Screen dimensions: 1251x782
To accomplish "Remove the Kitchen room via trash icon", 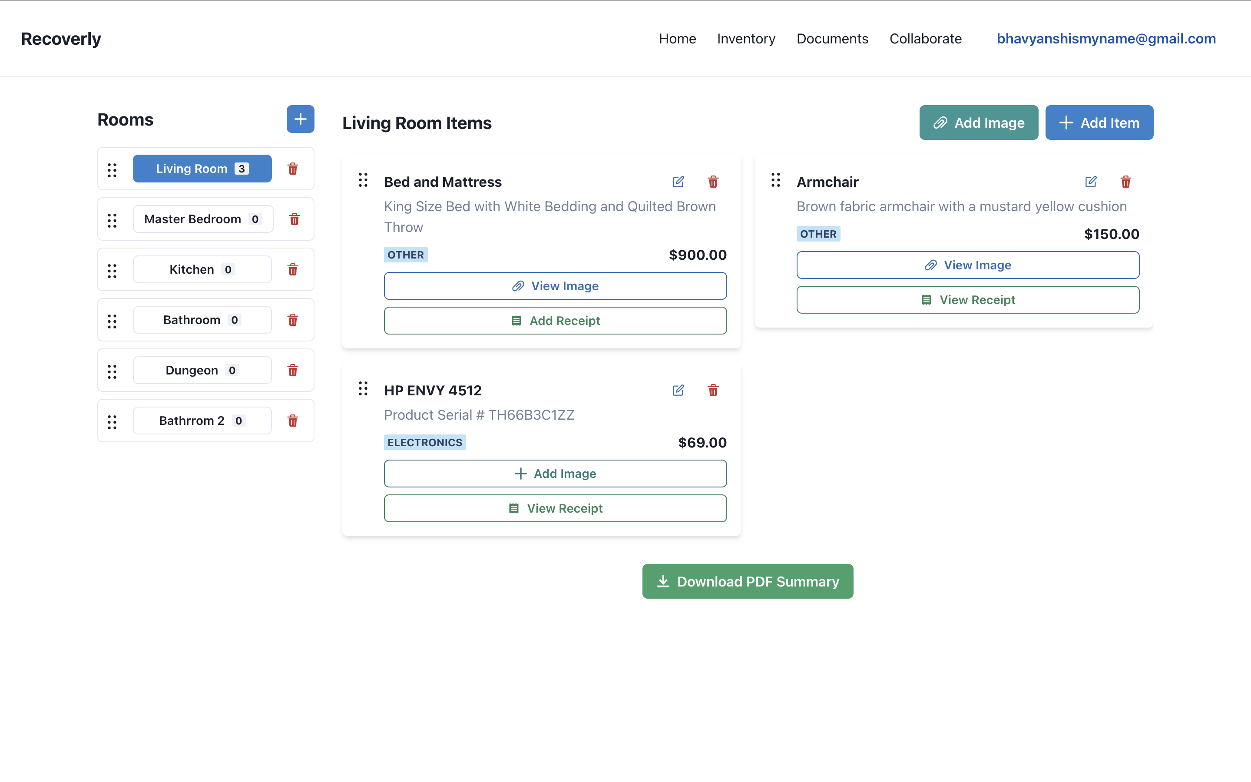I will click(x=293, y=269).
